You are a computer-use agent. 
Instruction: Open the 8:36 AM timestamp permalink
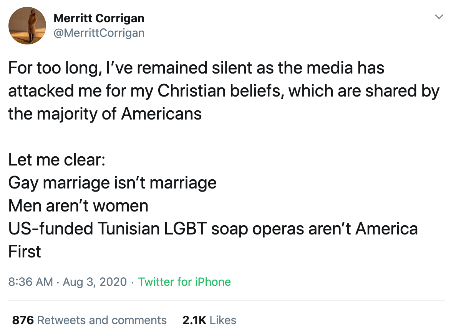pos(30,282)
